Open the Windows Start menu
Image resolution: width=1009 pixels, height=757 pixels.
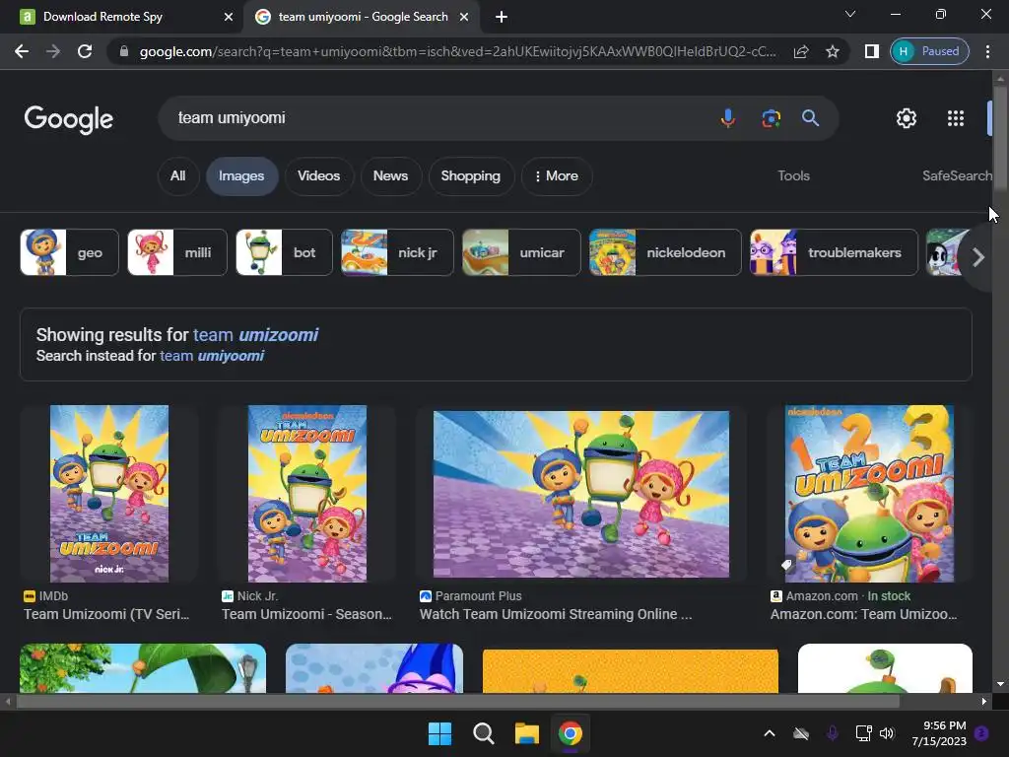[440, 733]
